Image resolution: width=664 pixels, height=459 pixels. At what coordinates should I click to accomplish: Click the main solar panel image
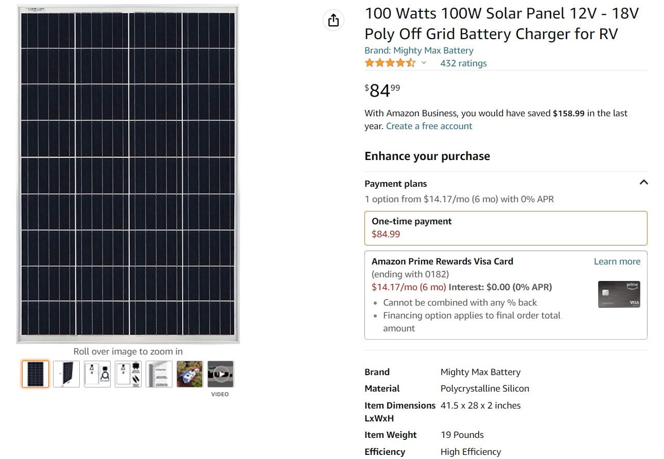[x=128, y=174]
